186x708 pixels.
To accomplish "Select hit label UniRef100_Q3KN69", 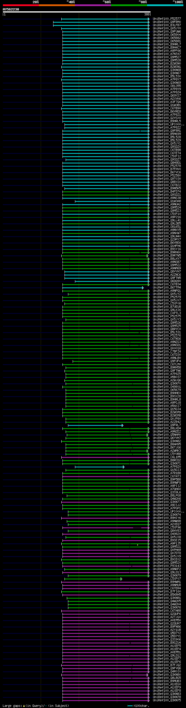I will 167,83.
